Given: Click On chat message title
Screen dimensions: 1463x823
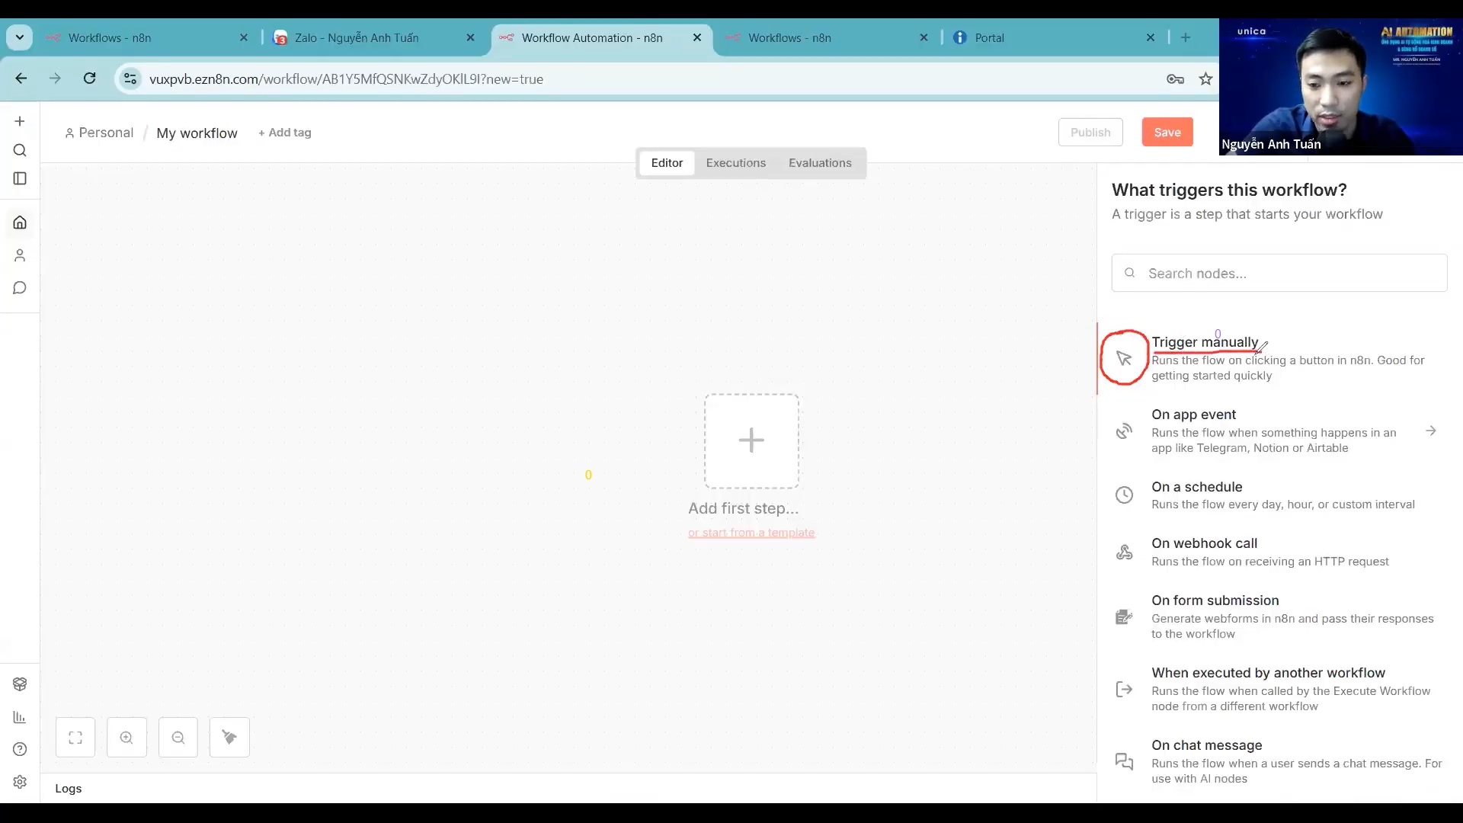Looking at the screenshot, I should (1207, 745).
